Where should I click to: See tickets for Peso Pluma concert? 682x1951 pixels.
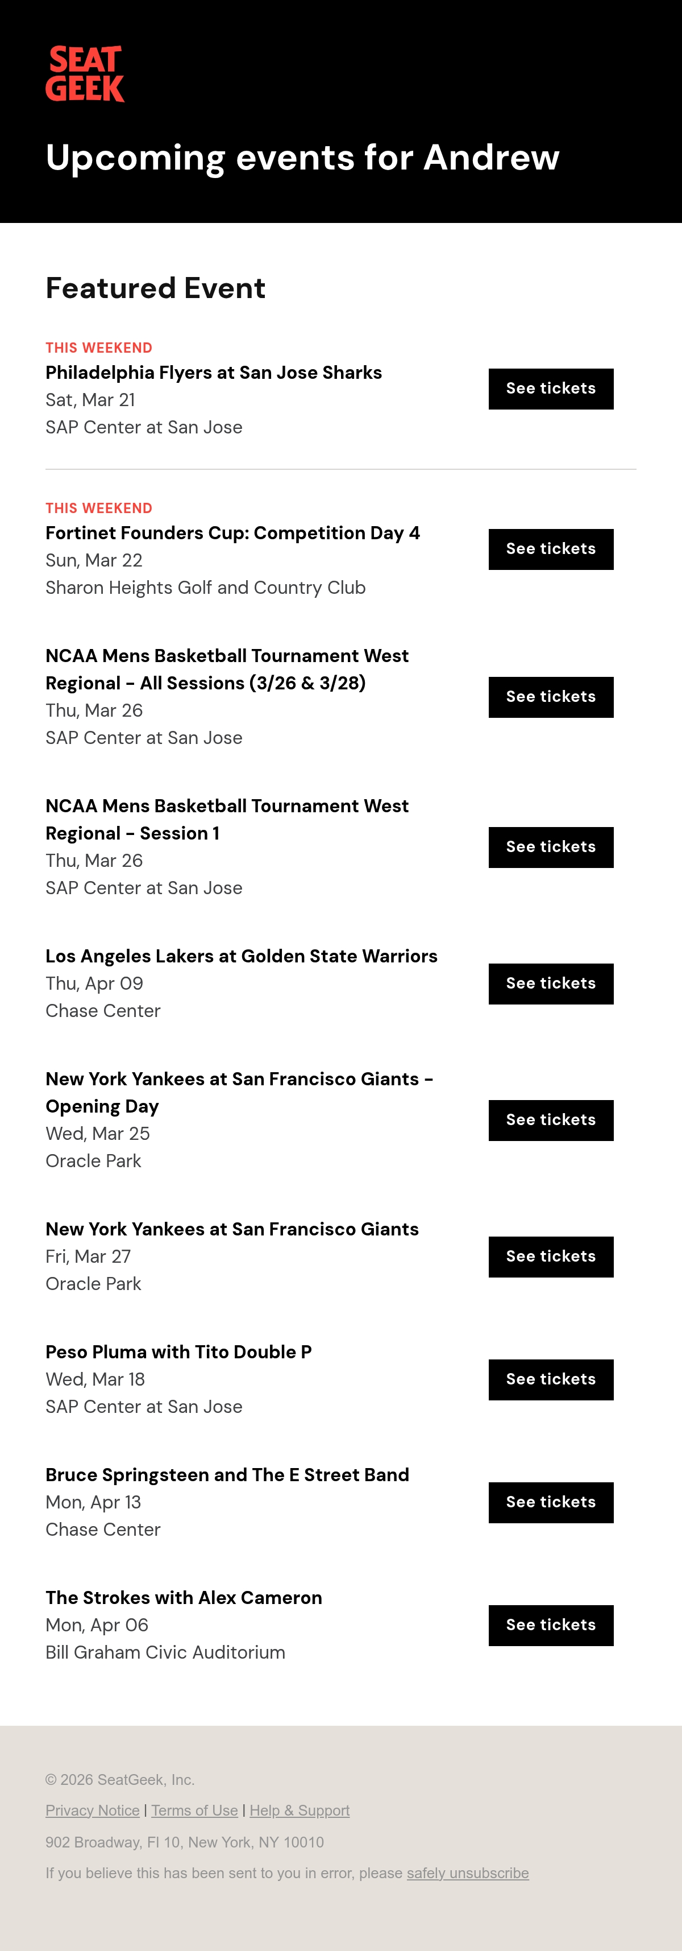551,1379
